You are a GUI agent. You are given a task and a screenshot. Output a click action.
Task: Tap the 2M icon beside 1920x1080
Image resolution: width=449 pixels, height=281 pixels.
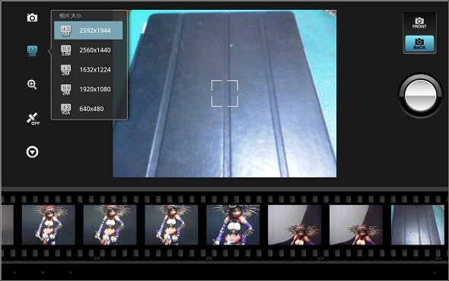tap(66, 90)
